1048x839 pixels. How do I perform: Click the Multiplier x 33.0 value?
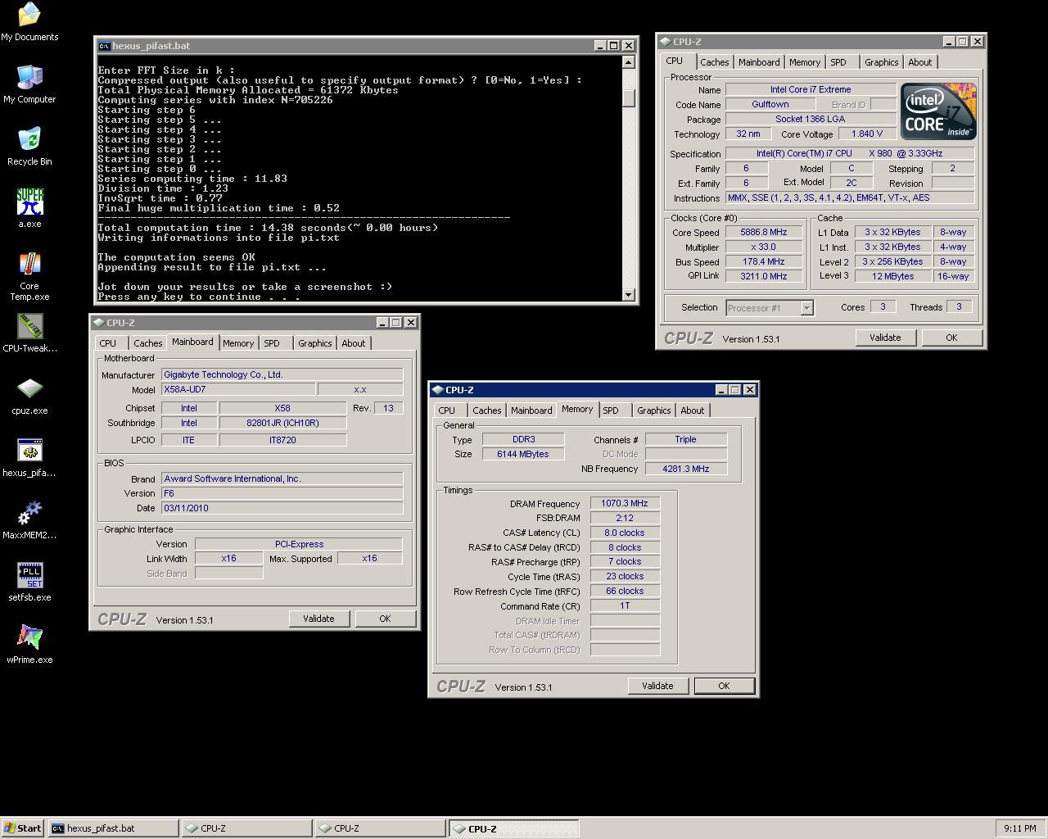point(763,247)
